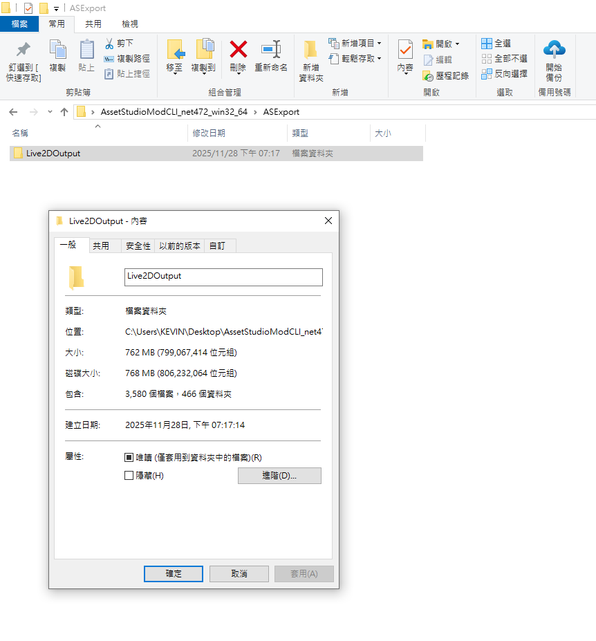
Task: Open the 輕鬆存取 dropdown menu
Action: click(380, 59)
